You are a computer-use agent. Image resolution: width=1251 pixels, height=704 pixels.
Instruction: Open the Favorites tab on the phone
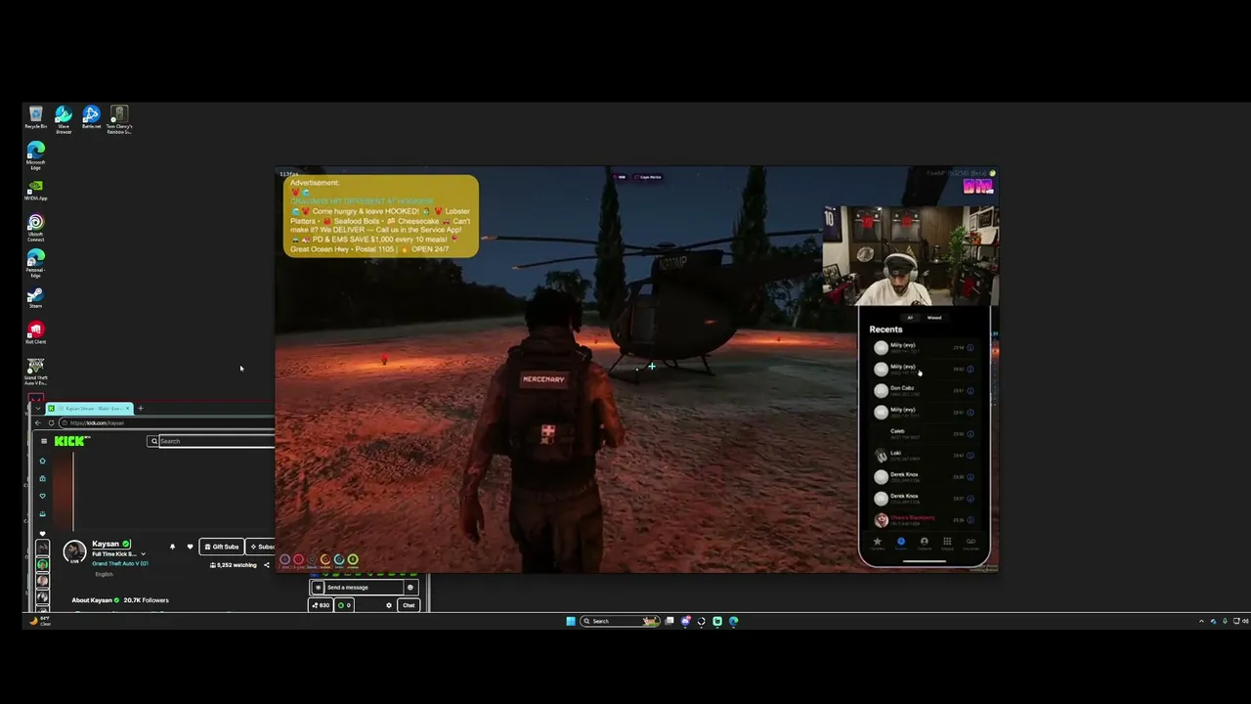coord(877,543)
